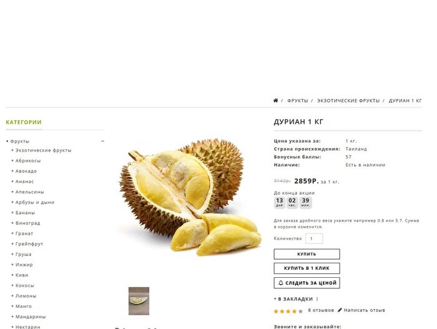Viewport: 437px width, 329px height.
Task: Click the pencil icon to write review
Action: [x=340, y=310]
